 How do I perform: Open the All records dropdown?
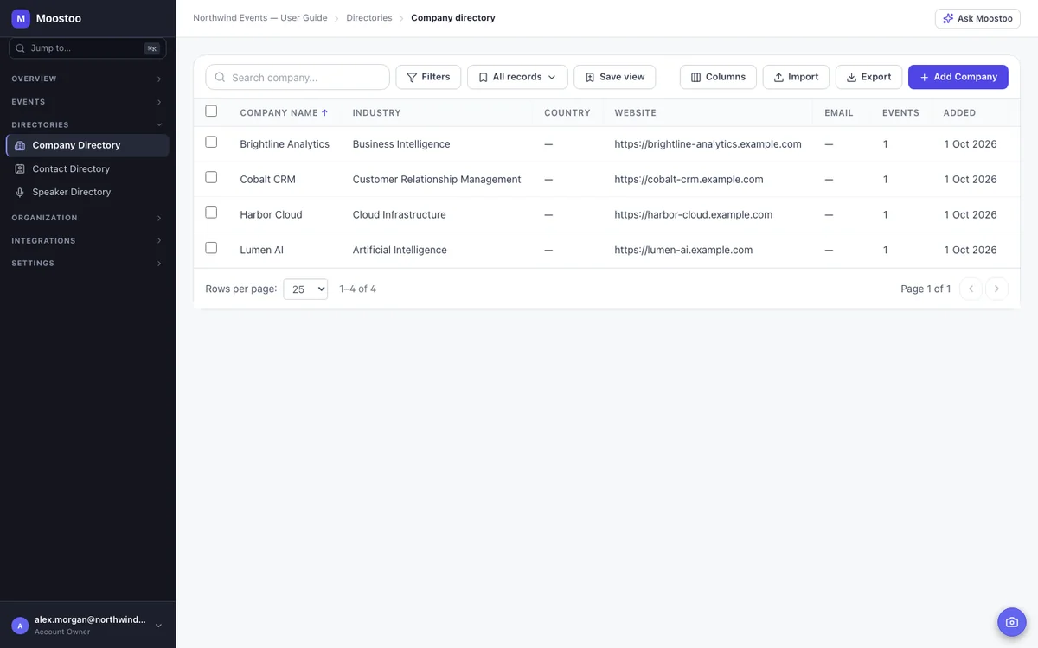coord(517,77)
